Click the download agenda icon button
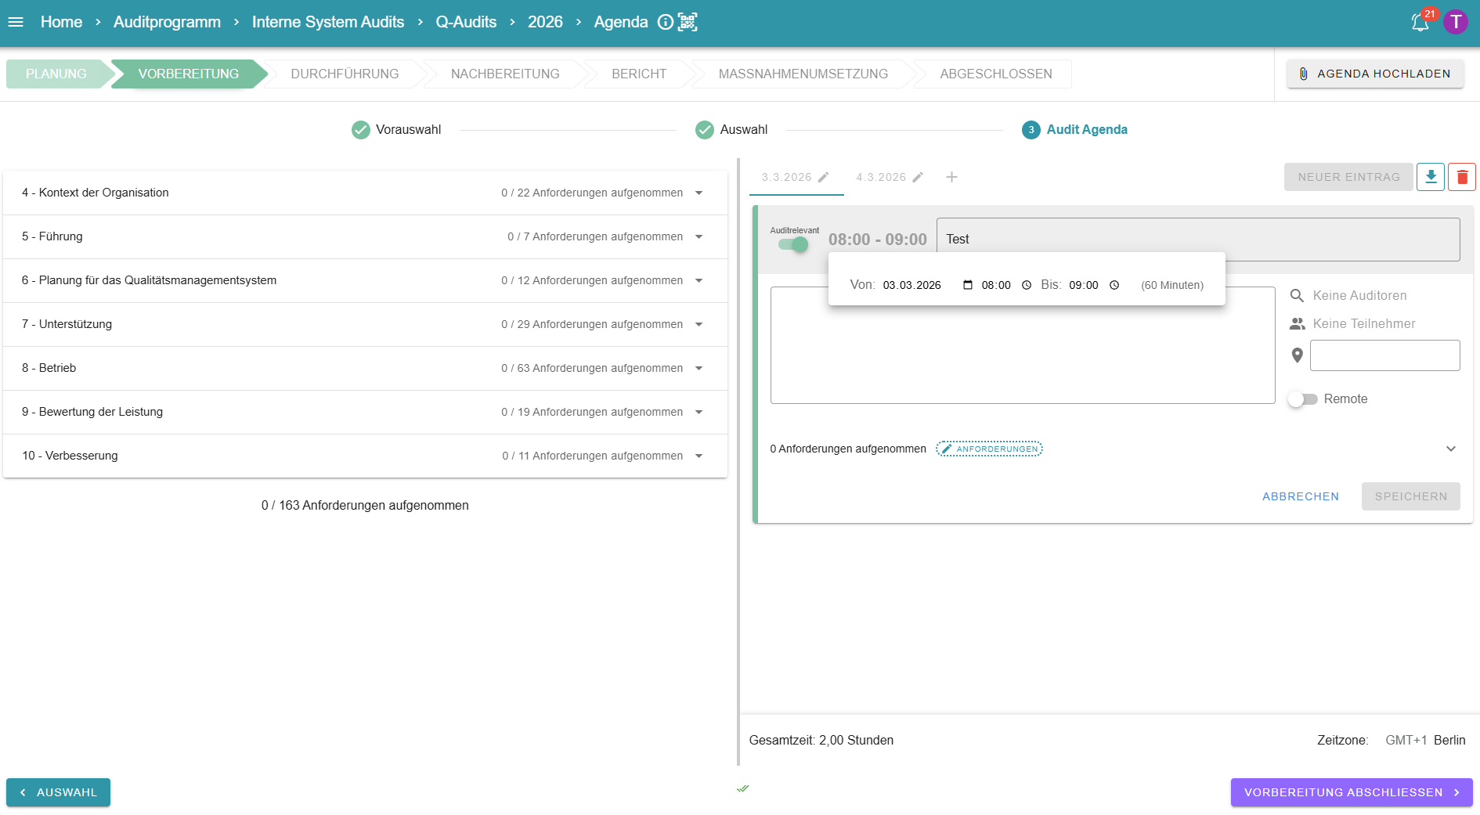 click(1430, 177)
